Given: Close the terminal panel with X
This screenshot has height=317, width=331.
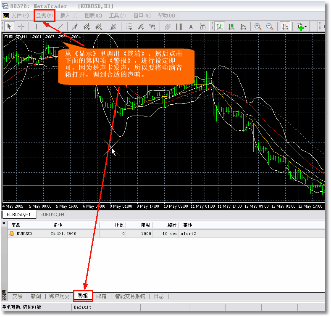Looking at the screenshot, I should (x=4, y=223).
